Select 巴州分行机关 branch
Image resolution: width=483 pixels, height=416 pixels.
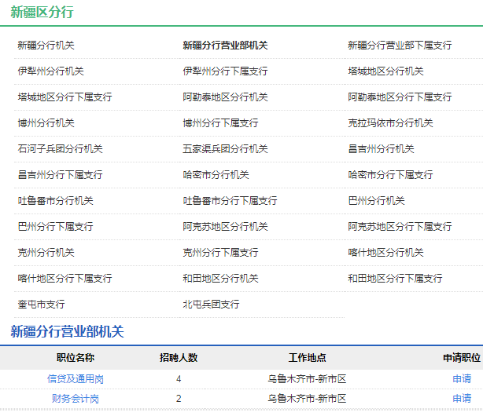376,201
